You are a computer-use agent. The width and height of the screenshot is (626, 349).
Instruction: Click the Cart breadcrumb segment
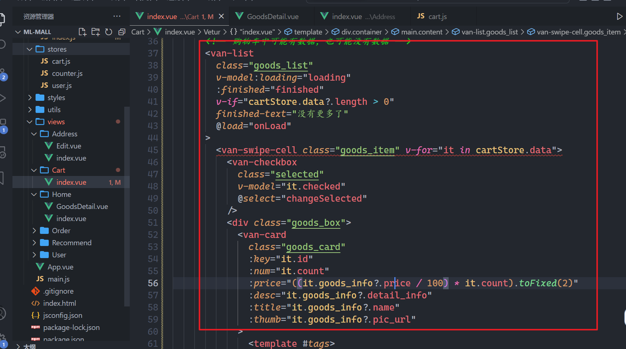(138, 32)
